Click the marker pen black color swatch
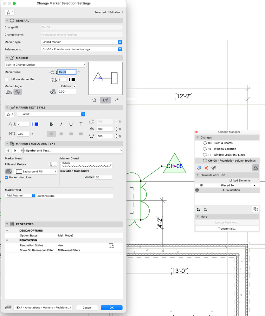 tap(72, 79)
